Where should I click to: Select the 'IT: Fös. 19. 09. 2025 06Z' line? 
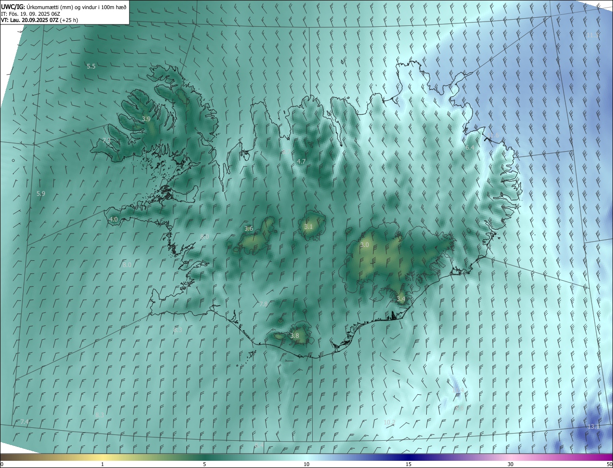click(31, 13)
